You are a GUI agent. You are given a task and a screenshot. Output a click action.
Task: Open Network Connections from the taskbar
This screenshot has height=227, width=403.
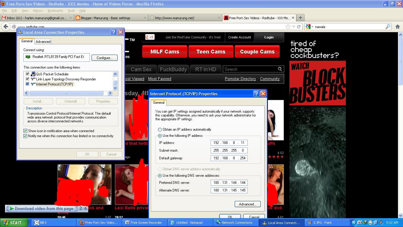(x=236, y=223)
